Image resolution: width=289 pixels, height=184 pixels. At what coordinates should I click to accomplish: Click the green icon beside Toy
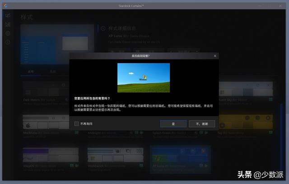point(270,132)
